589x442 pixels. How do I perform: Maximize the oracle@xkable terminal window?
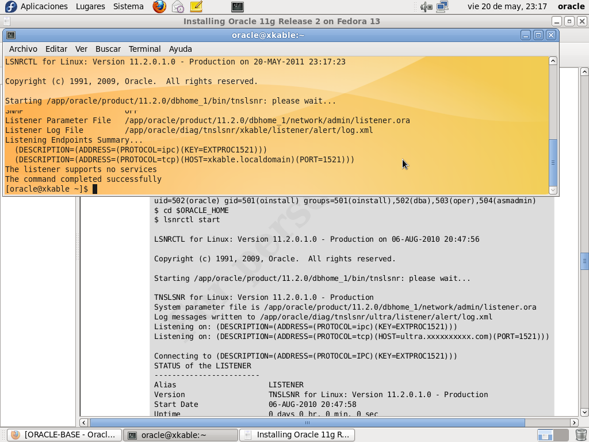tap(538, 35)
